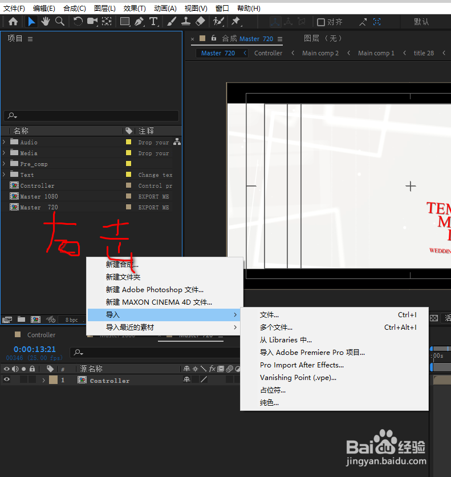The height and width of the screenshot is (477, 451).
Task: Expand the Audio folder
Action: [4, 142]
